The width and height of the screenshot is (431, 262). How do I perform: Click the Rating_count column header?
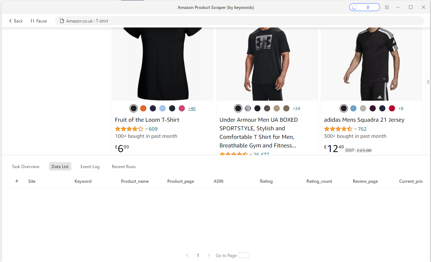[x=319, y=181]
